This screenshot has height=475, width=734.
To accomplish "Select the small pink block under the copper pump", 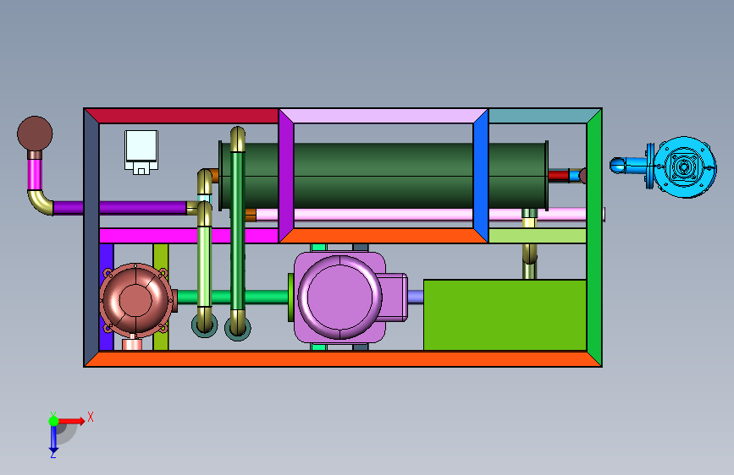I will (132, 345).
